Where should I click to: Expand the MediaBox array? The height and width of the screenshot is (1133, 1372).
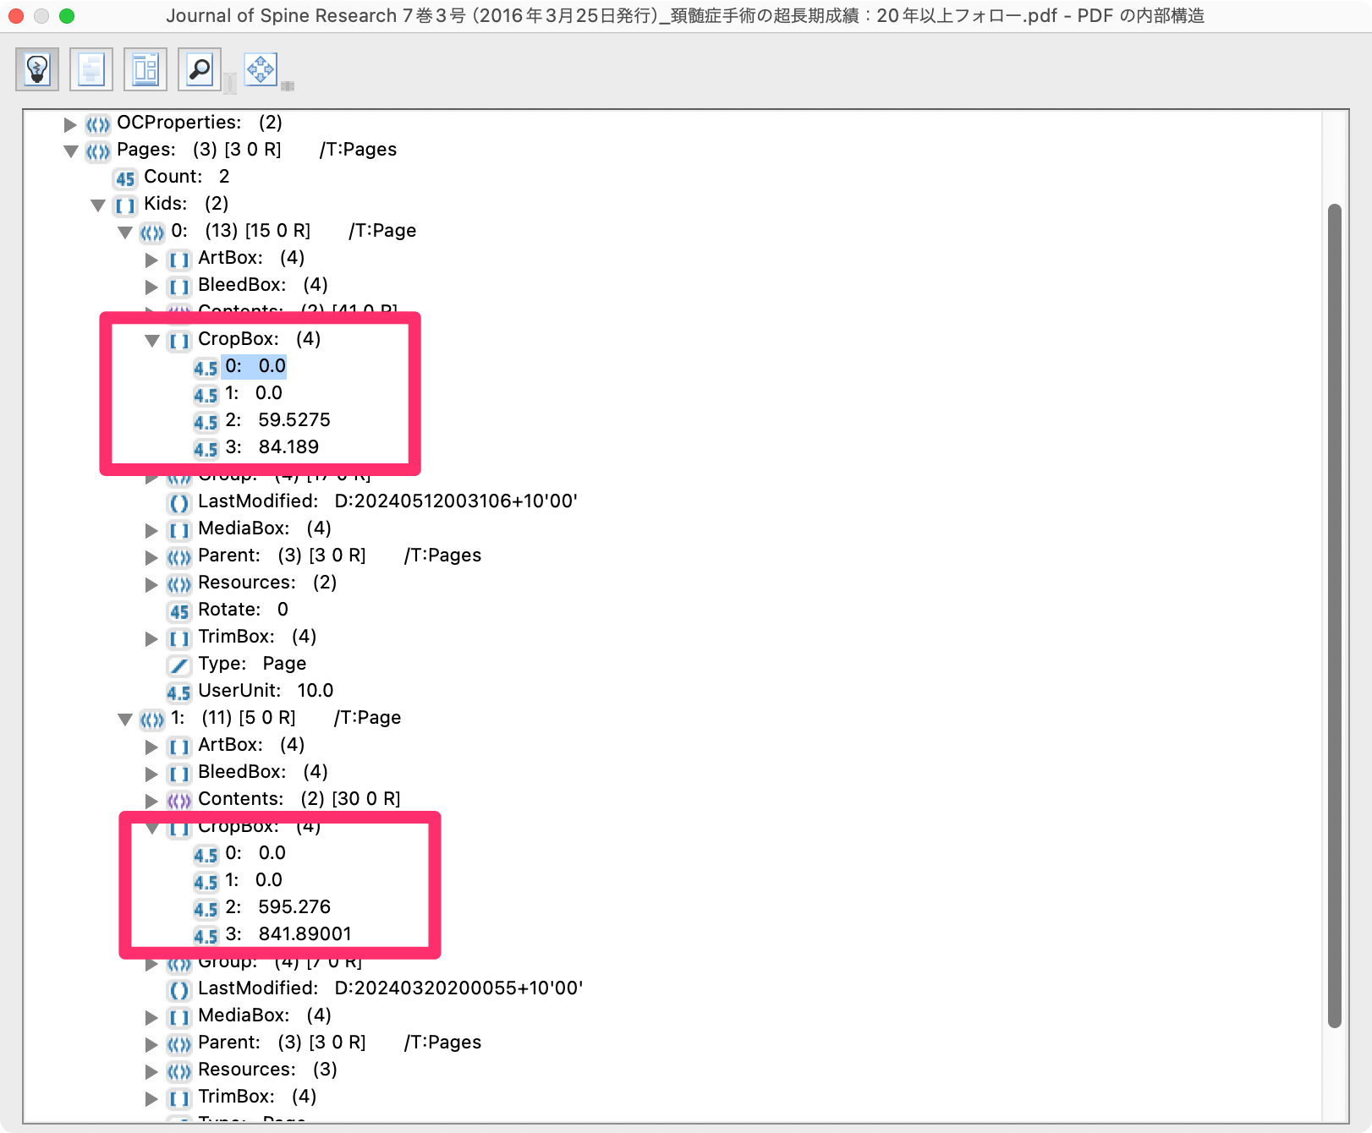(x=151, y=530)
